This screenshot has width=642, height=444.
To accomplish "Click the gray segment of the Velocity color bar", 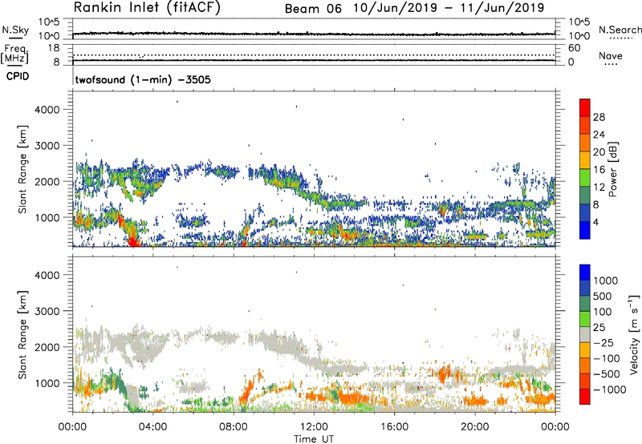I will point(585,335).
